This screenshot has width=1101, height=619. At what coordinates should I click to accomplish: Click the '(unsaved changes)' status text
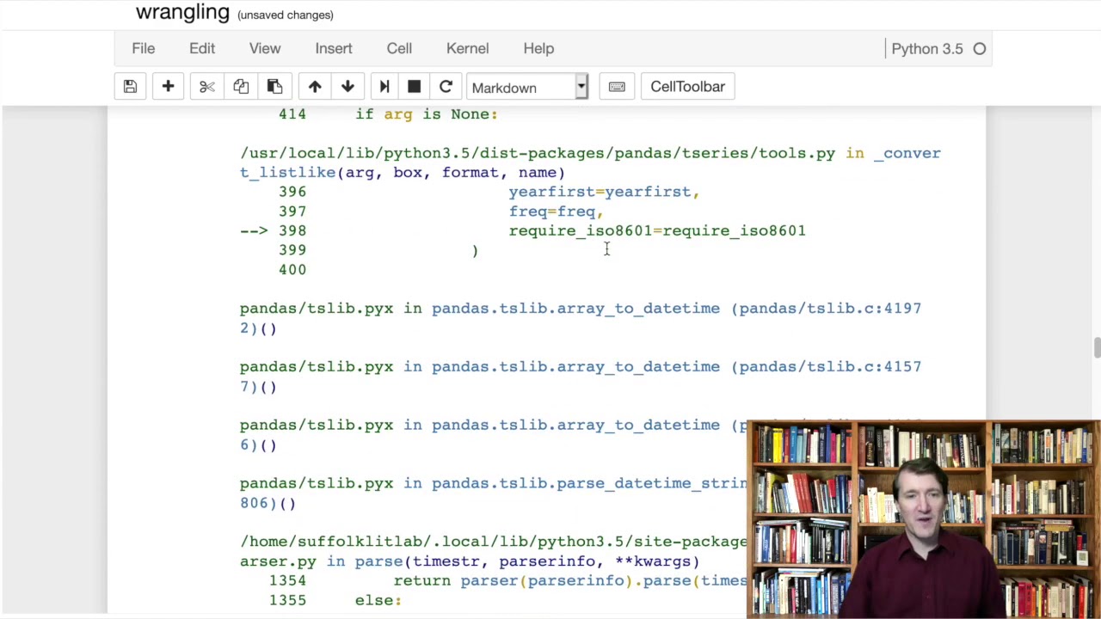[x=285, y=15]
